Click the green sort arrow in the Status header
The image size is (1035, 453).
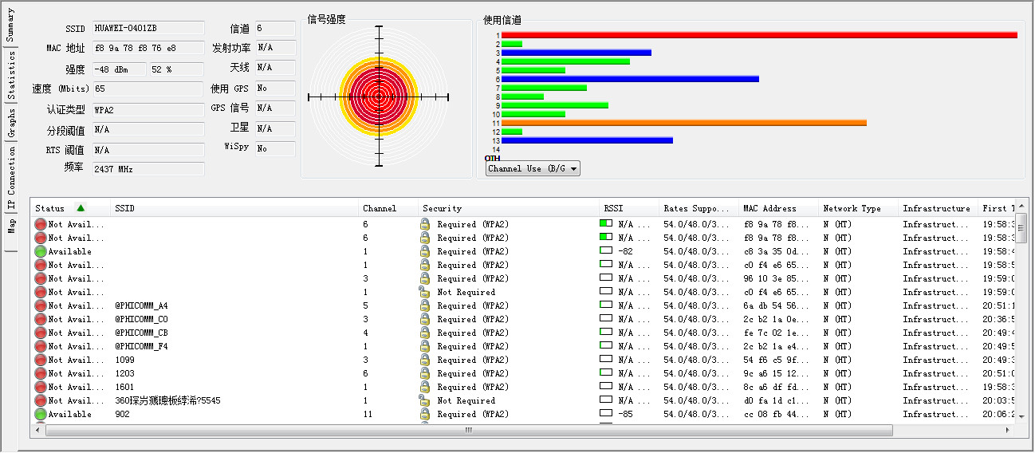tap(81, 208)
